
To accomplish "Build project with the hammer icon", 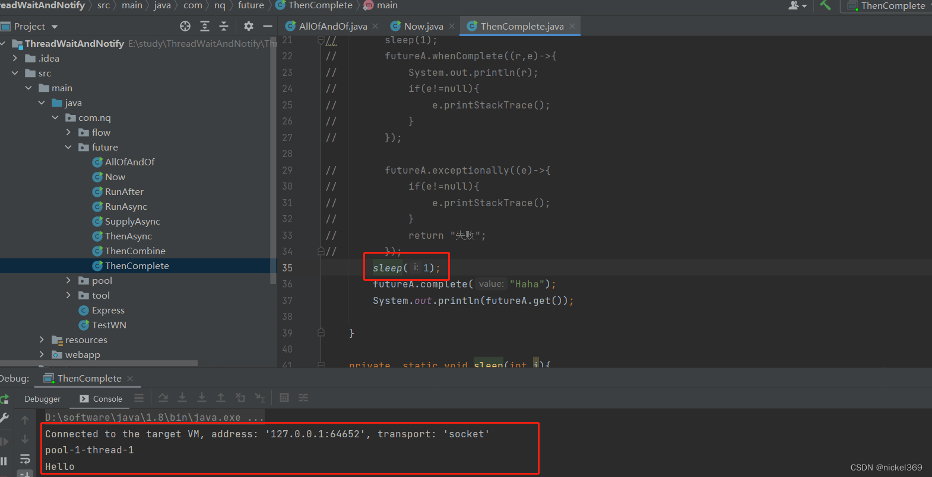I will click(825, 5).
